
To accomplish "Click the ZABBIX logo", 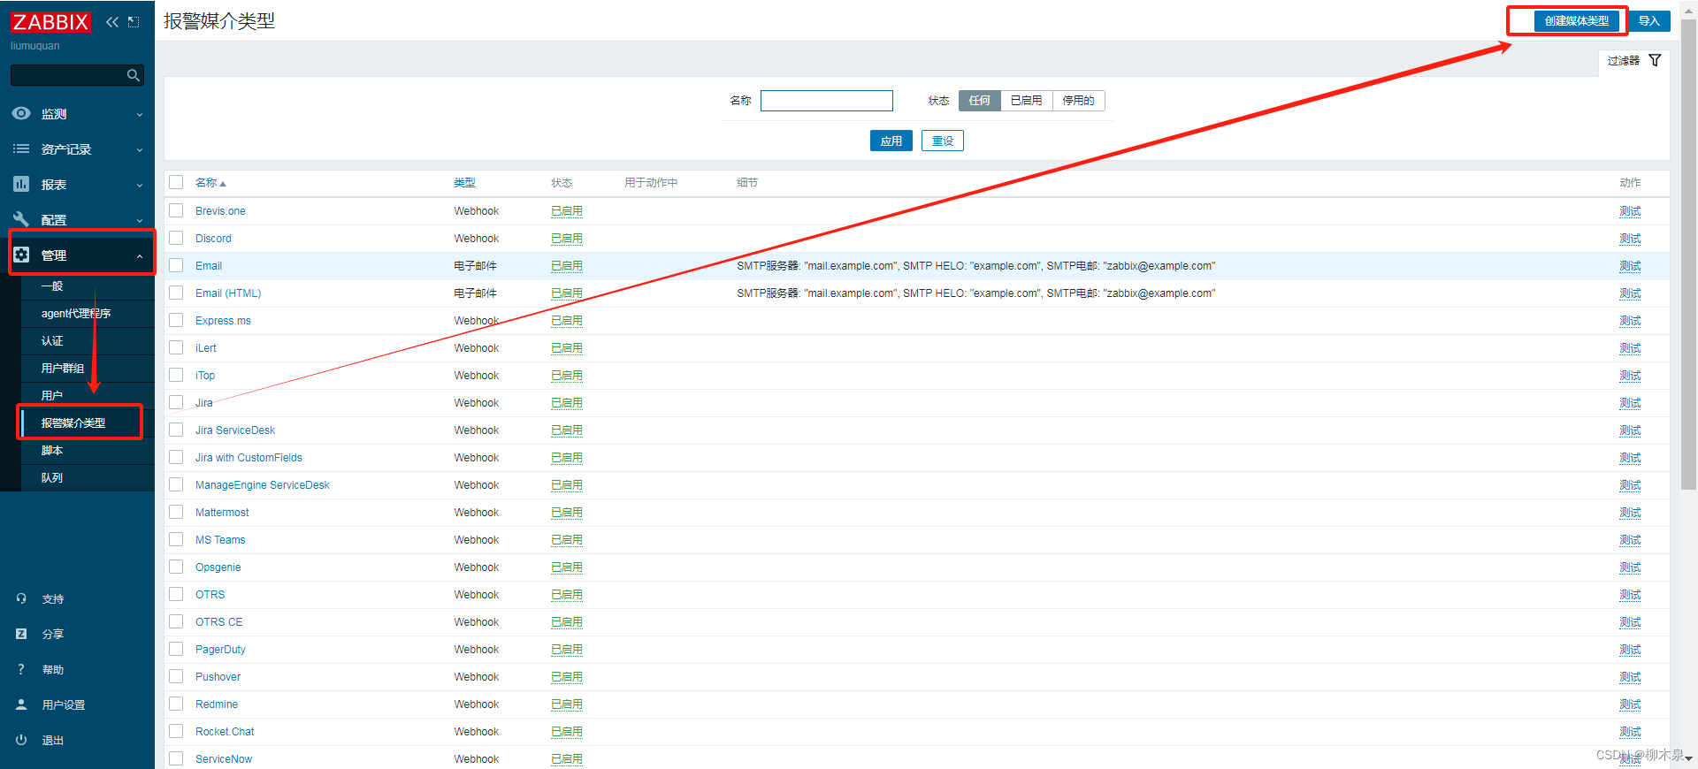I will pos(50,22).
